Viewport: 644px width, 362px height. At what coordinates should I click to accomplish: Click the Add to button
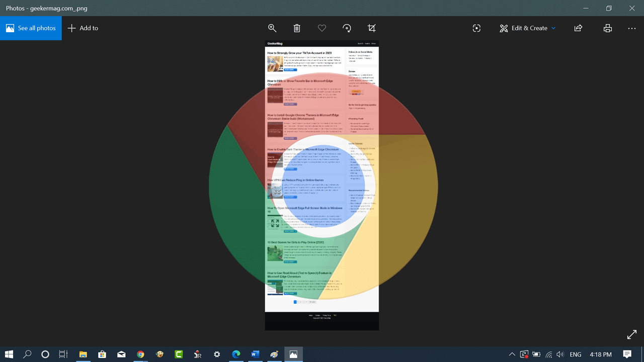coord(83,28)
